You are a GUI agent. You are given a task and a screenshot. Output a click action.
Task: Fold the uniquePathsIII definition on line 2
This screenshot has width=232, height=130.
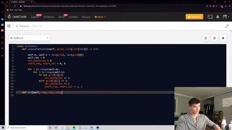click(x=15, y=49)
